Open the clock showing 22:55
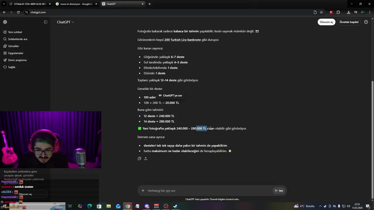 click(357, 206)
